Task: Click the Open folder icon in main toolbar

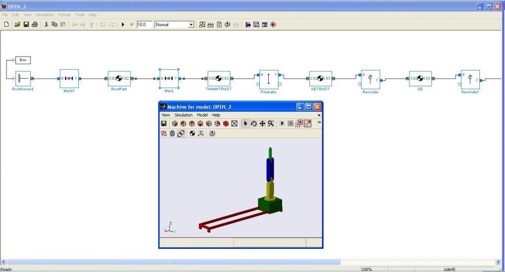Action: tap(17, 25)
